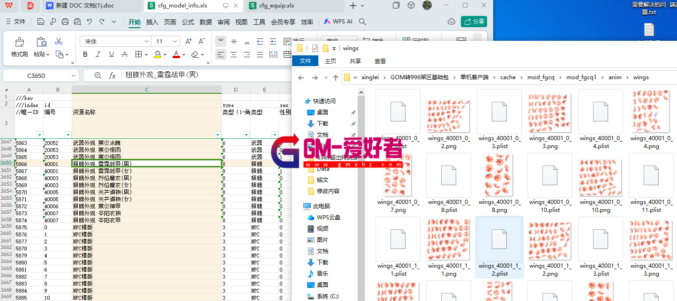
Task: Select WPS云盘 in Explorer navigation pane
Action: [x=323, y=218]
